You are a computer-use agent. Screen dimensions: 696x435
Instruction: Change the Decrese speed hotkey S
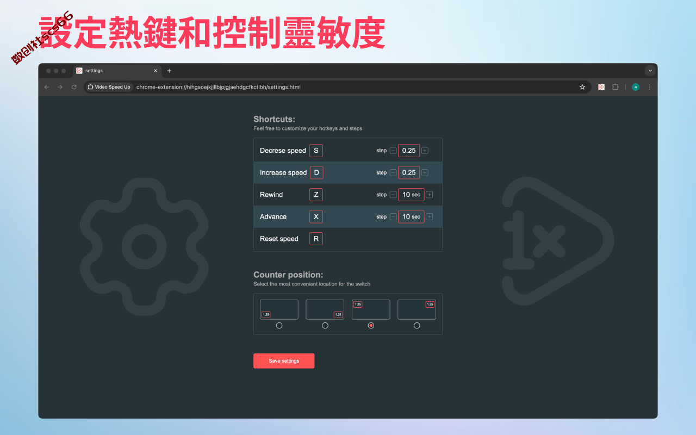tap(316, 151)
